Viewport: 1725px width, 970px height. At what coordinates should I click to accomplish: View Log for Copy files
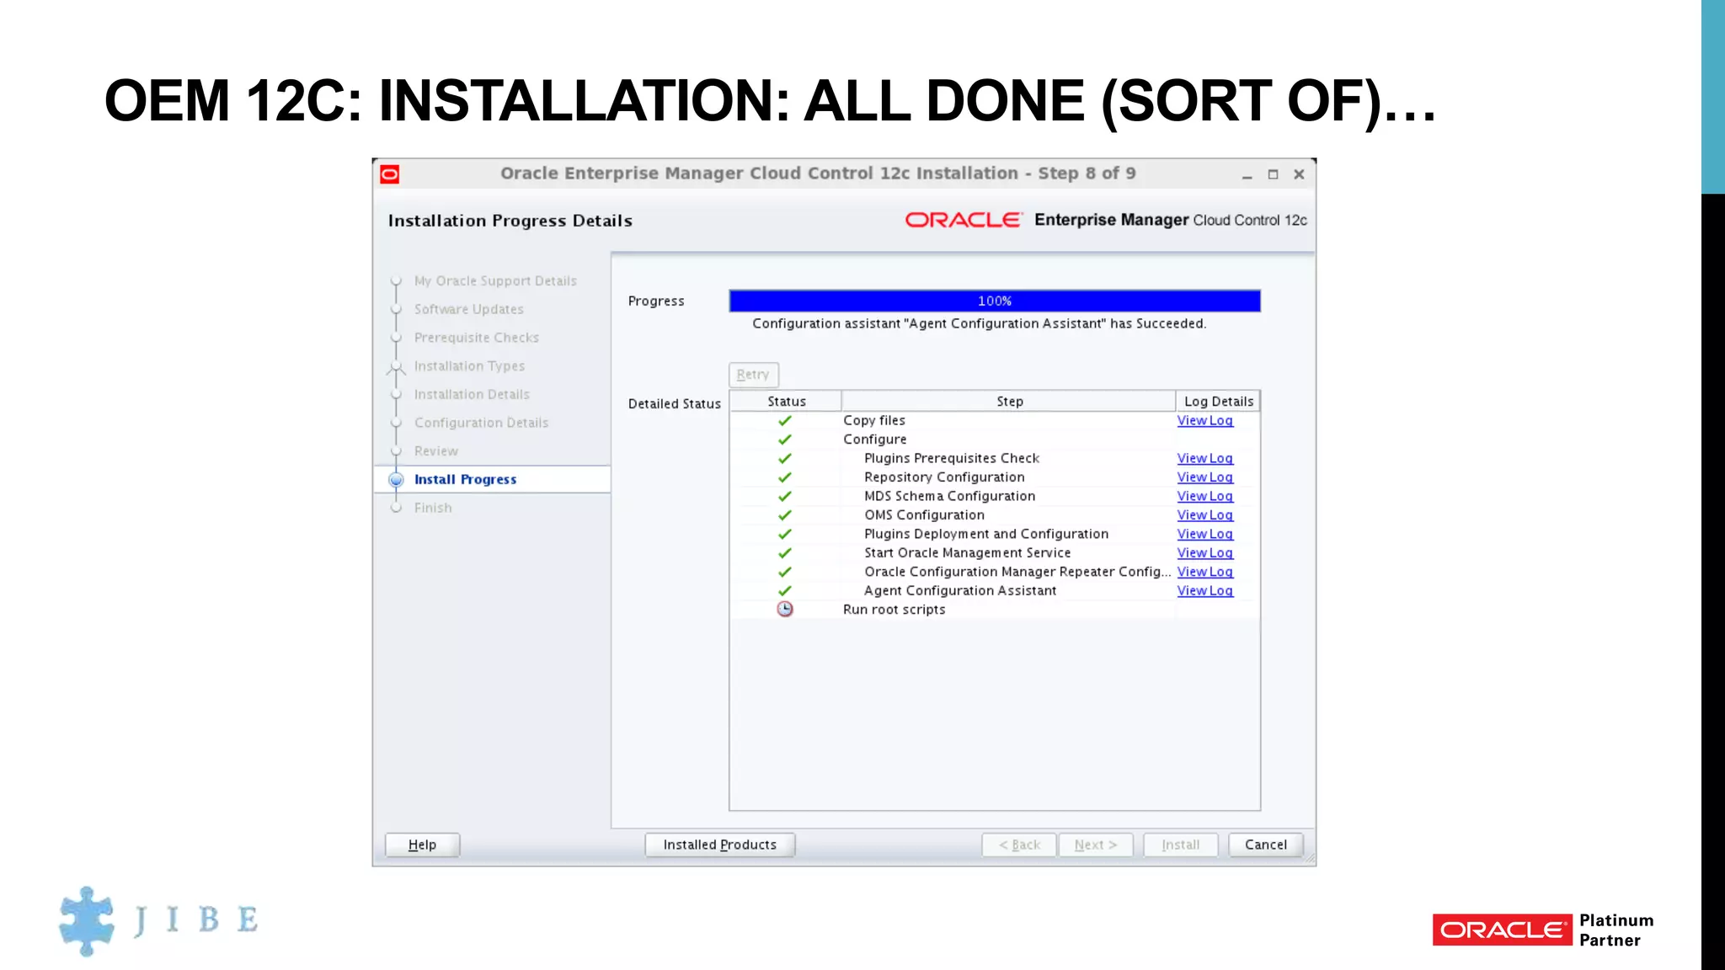point(1204,420)
